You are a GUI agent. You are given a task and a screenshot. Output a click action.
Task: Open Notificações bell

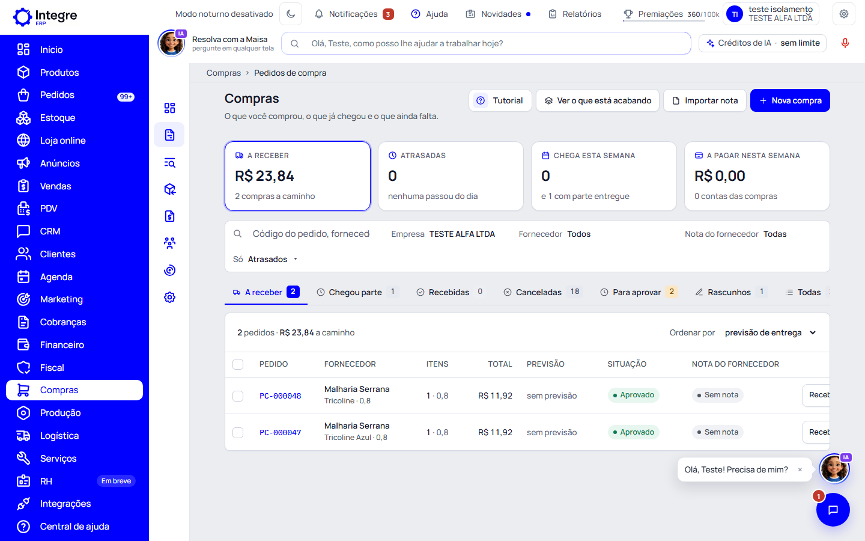click(x=354, y=14)
